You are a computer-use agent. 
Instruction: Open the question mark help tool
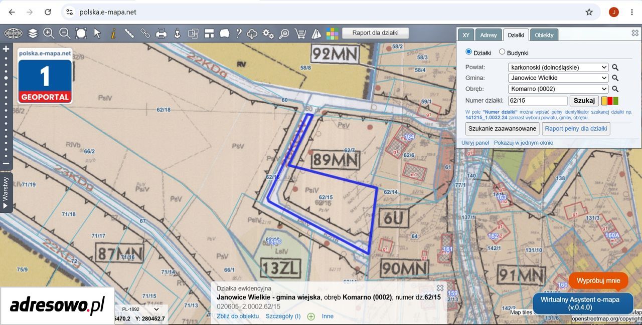click(239, 34)
